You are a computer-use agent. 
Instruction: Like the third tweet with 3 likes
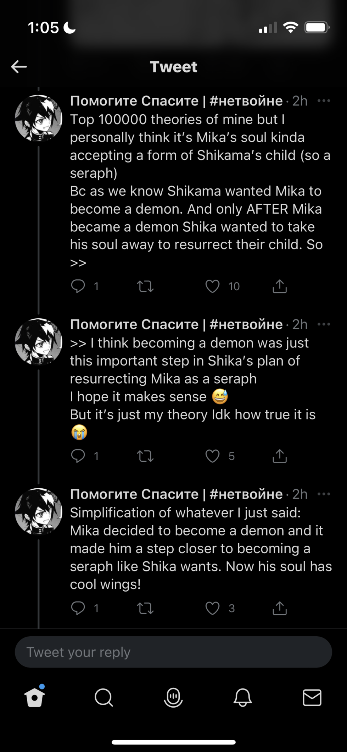(212, 608)
